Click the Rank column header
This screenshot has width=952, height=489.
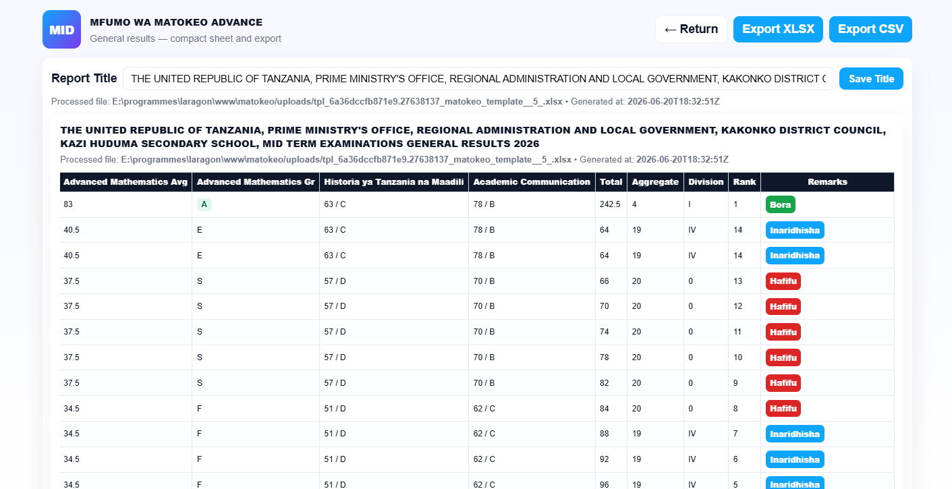click(744, 182)
